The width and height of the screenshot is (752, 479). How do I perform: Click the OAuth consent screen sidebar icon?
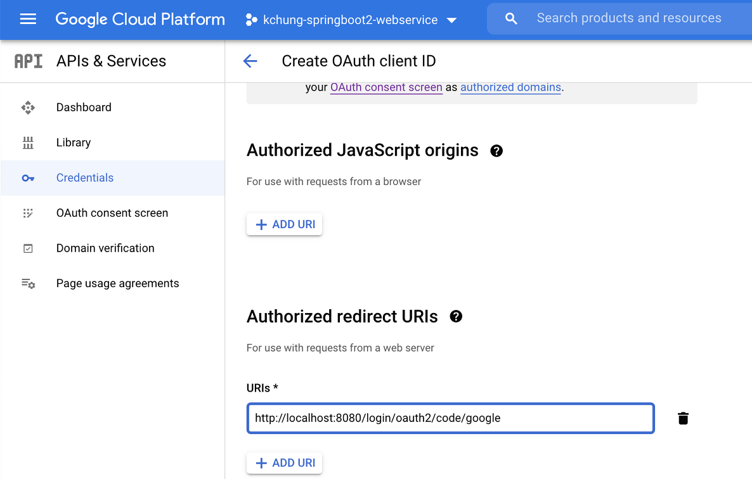click(28, 214)
